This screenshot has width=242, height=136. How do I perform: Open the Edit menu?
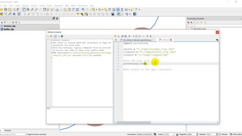point(5,6)
